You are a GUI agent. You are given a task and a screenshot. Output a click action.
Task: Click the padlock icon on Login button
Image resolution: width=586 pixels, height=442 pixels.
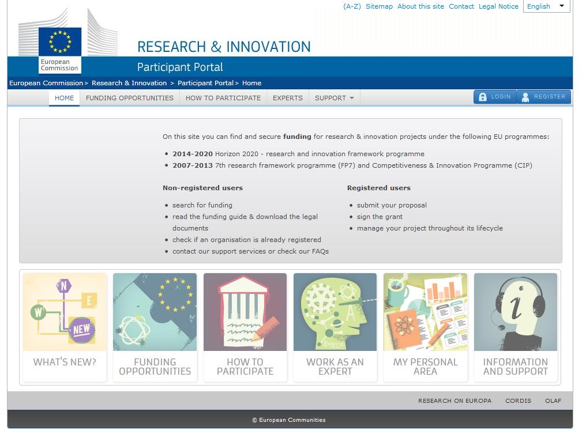click(x=483, y=97)
